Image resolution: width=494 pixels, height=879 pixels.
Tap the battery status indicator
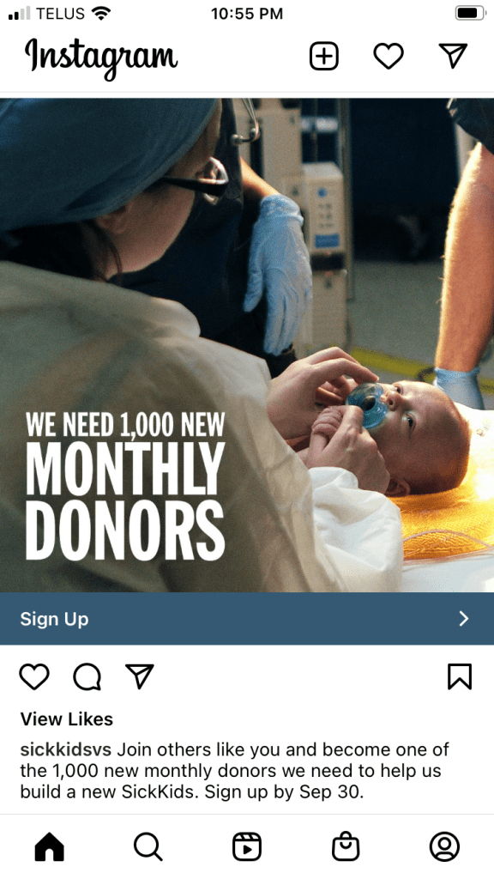click(x=469, y=13)
